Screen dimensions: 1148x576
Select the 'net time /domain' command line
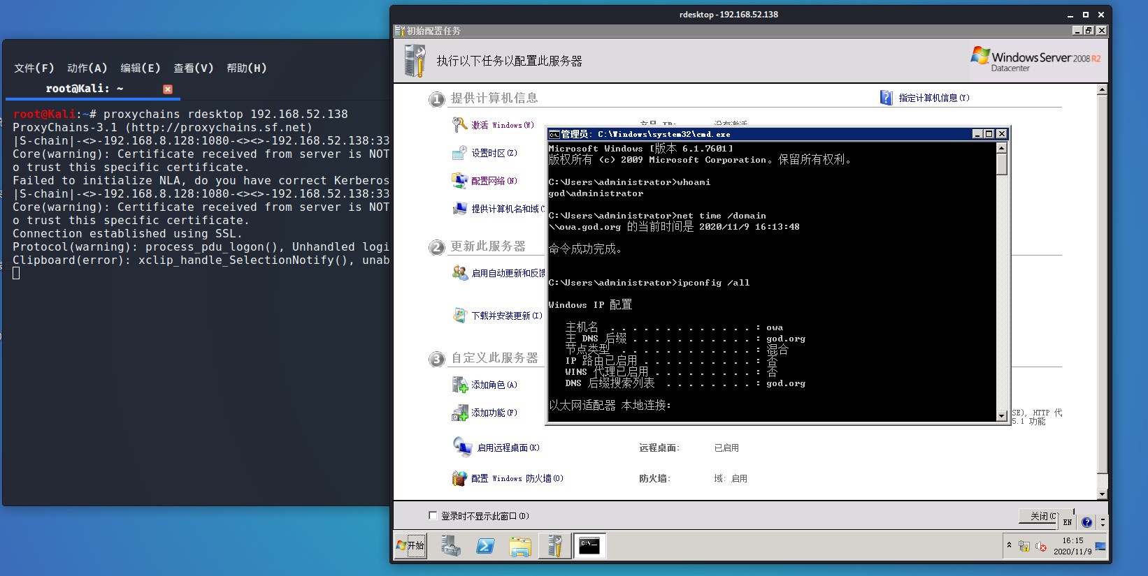(x=657, y=216)
